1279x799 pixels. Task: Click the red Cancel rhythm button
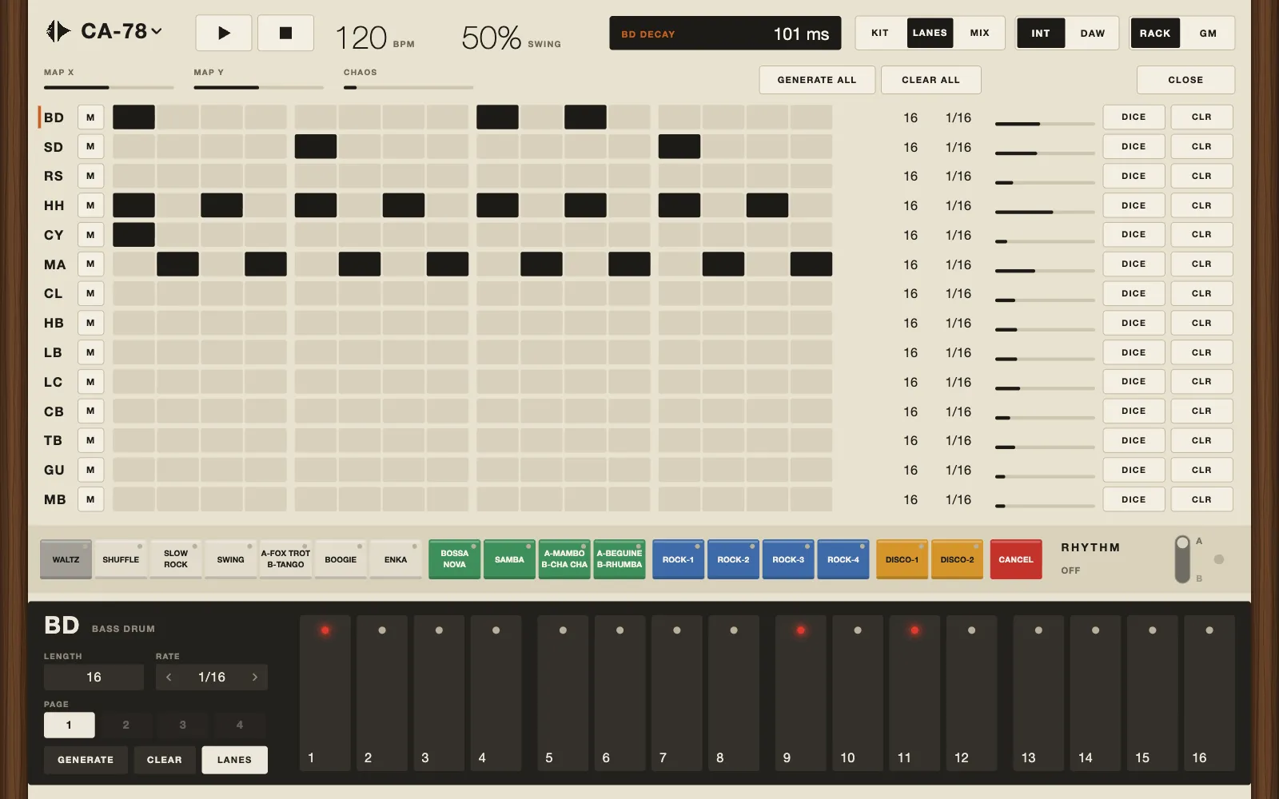1016,559
